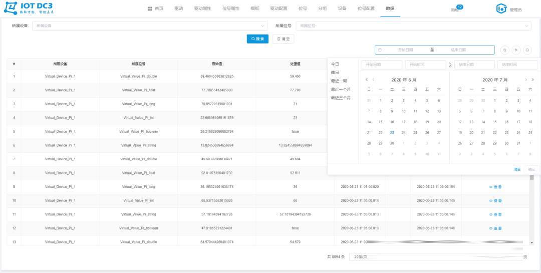Screen dimensions: 541x273
Task: Click the 开始时间 input in date picker
Action: (x=425, y=65)
